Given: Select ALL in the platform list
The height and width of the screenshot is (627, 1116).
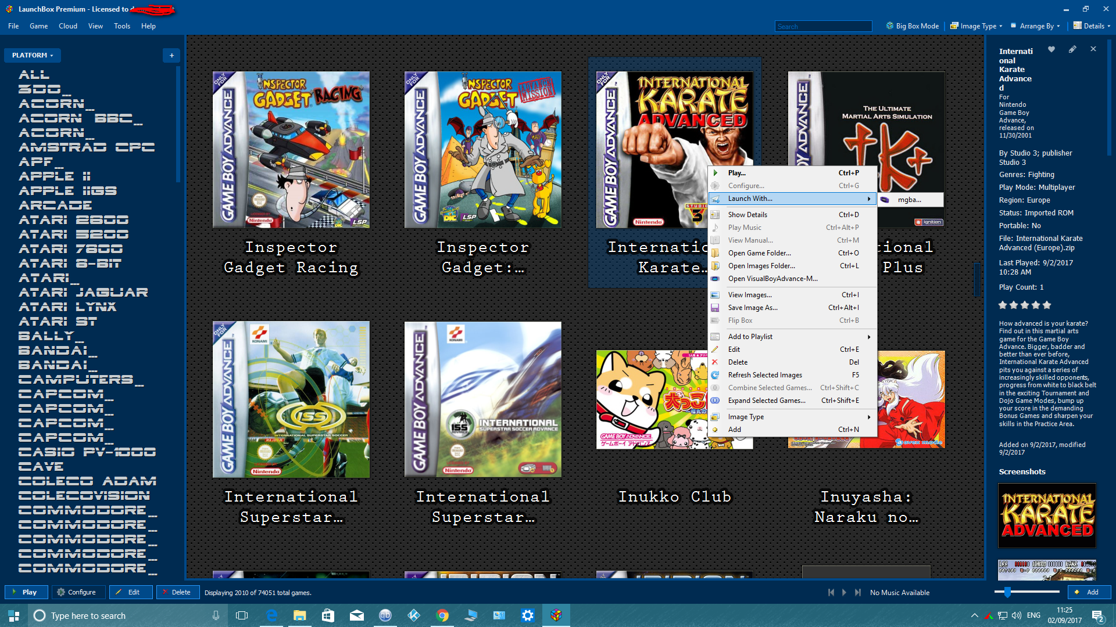Looking at the screenshot, I should [34, 75].
